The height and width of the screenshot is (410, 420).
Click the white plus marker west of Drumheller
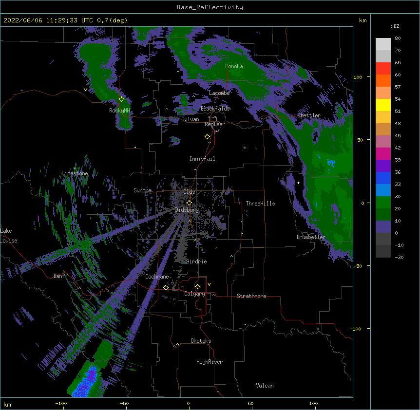coord(298,183)
